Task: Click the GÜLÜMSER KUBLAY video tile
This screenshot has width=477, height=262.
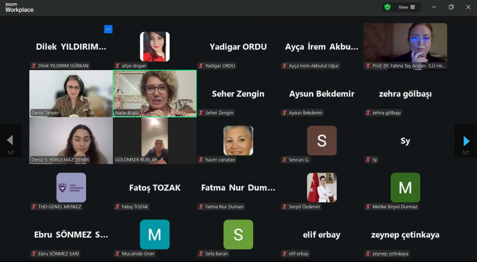Action: pos(155,140)
